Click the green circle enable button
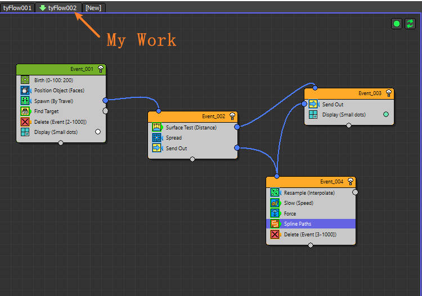The width and height of the screenshot is (422, 296). 397,24
